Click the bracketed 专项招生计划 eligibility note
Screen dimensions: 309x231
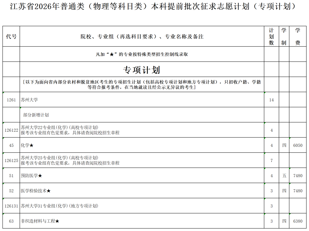click(142, 85)
